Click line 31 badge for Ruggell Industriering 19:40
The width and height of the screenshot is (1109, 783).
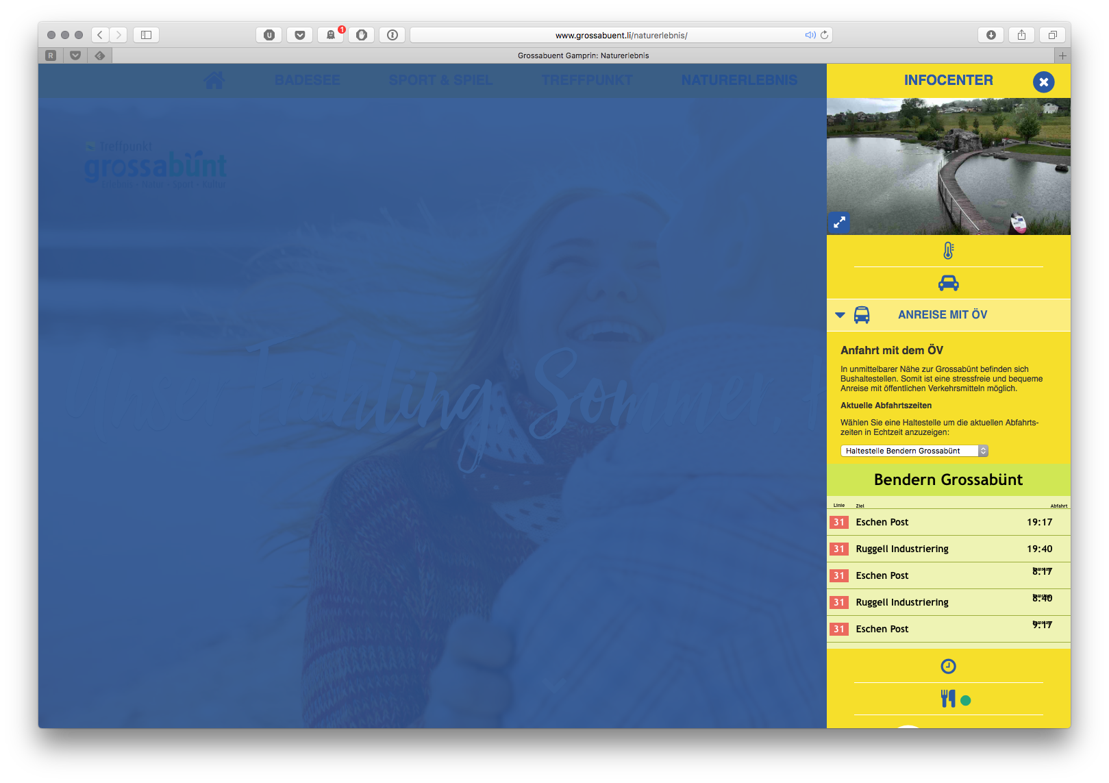839,549
